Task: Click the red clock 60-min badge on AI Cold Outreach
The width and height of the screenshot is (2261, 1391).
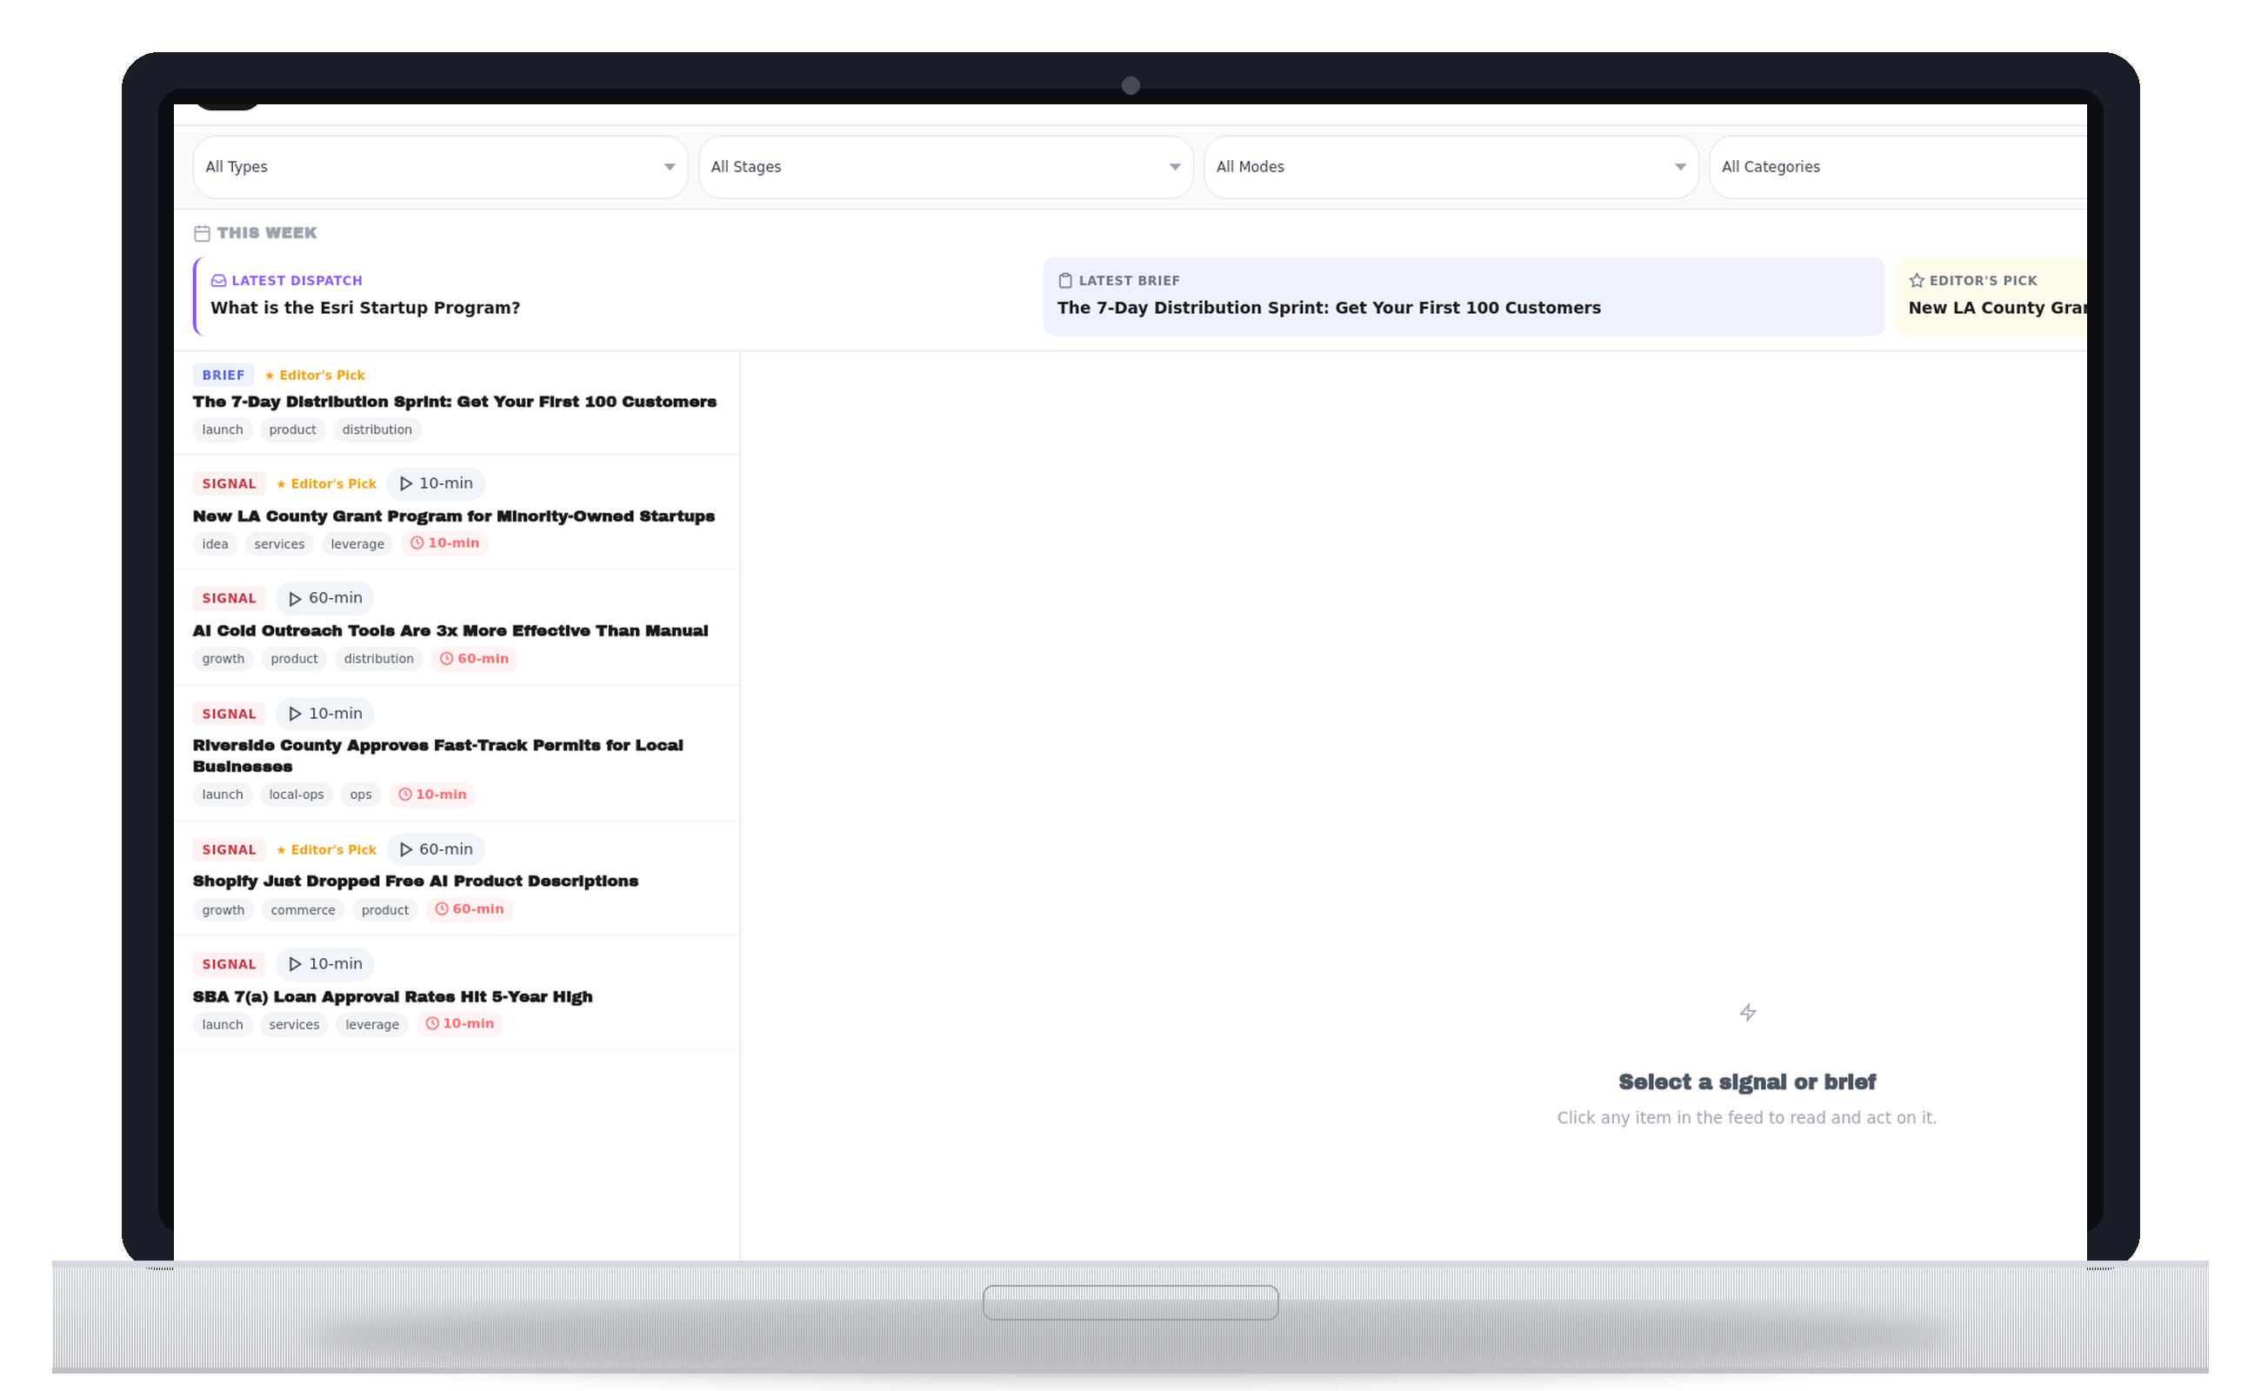Action: [474, 659]
